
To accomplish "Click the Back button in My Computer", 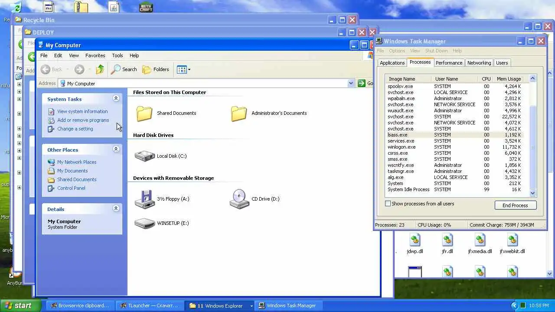I will 52,69.
